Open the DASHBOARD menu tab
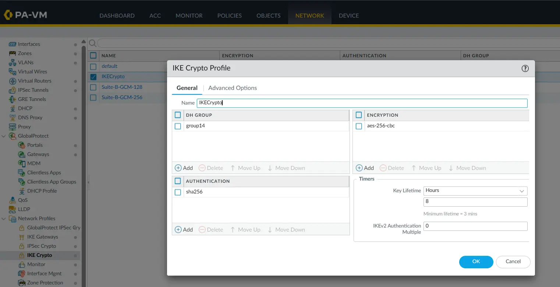The image size is (560, 287). tap(117, 15)
